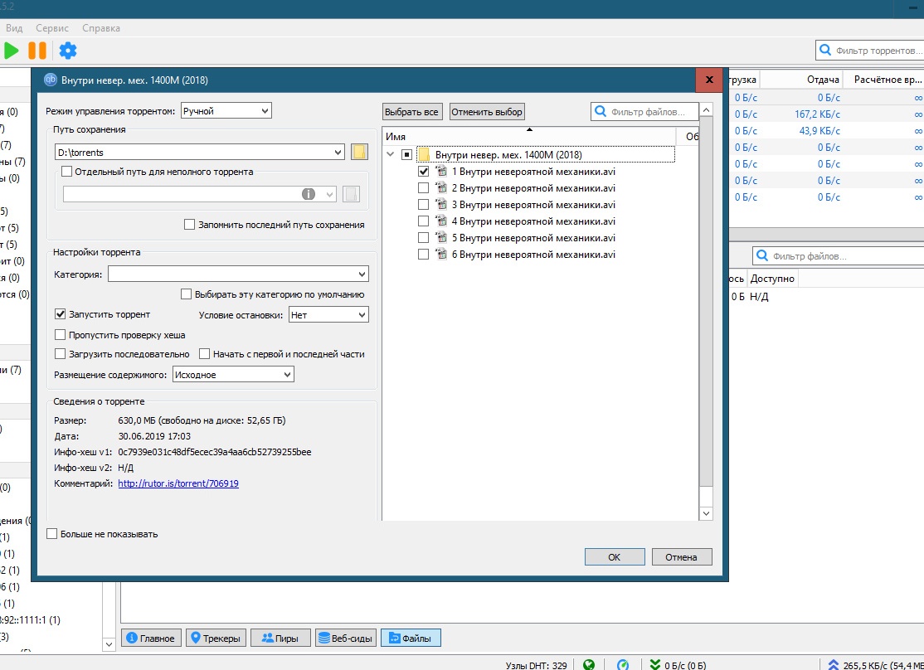924x670 pixels.
Task: Confirm the dialog with OK
Action: pos(615,557)
